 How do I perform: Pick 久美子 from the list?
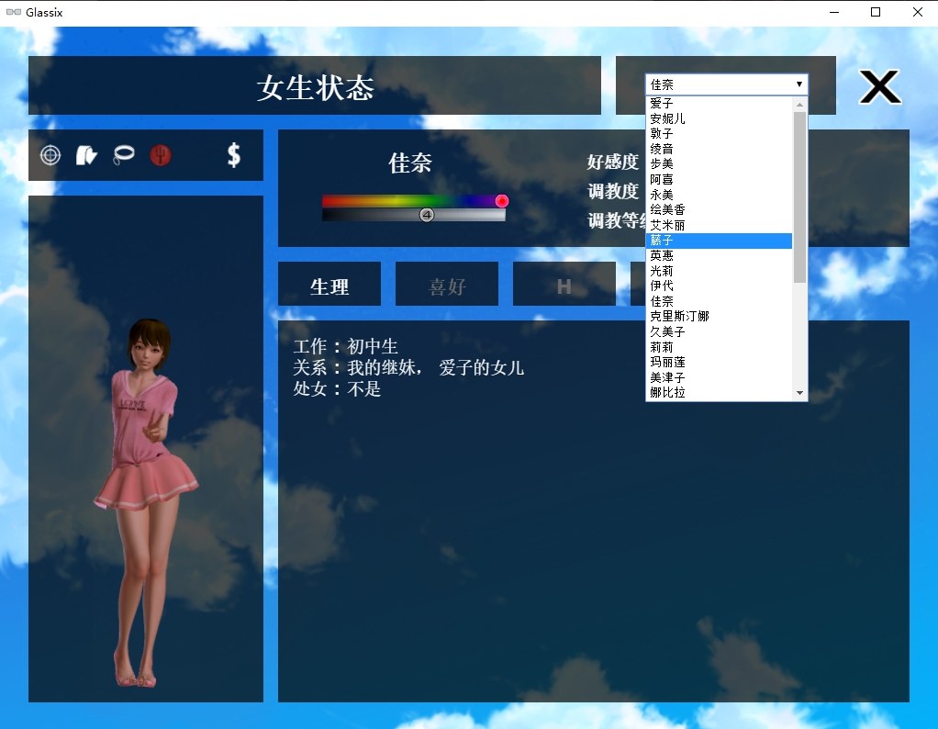[x=719, y=331]
